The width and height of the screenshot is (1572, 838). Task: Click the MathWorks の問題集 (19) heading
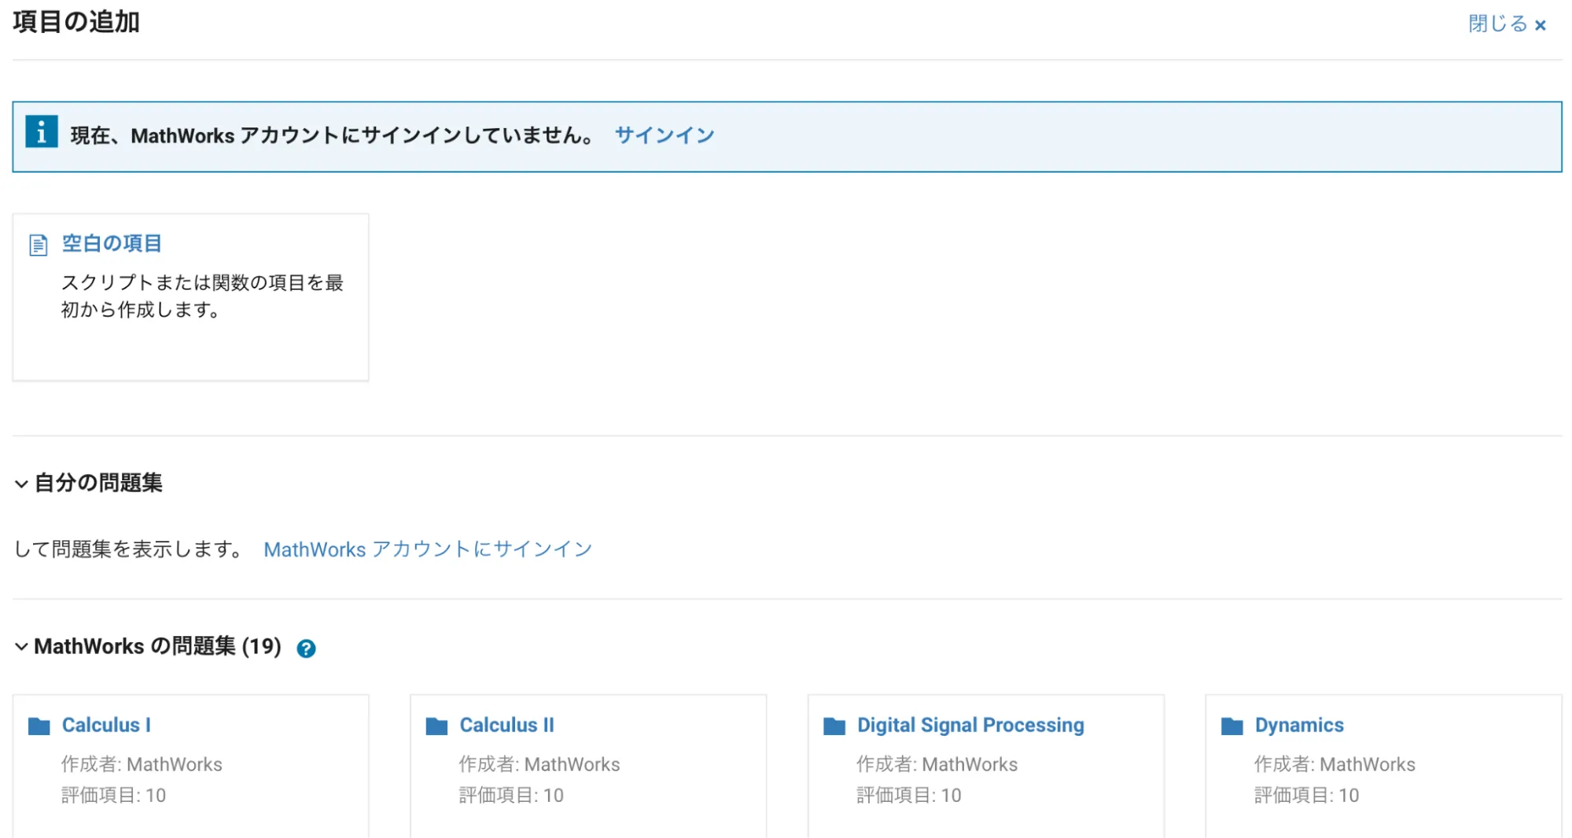coord(157,646)
